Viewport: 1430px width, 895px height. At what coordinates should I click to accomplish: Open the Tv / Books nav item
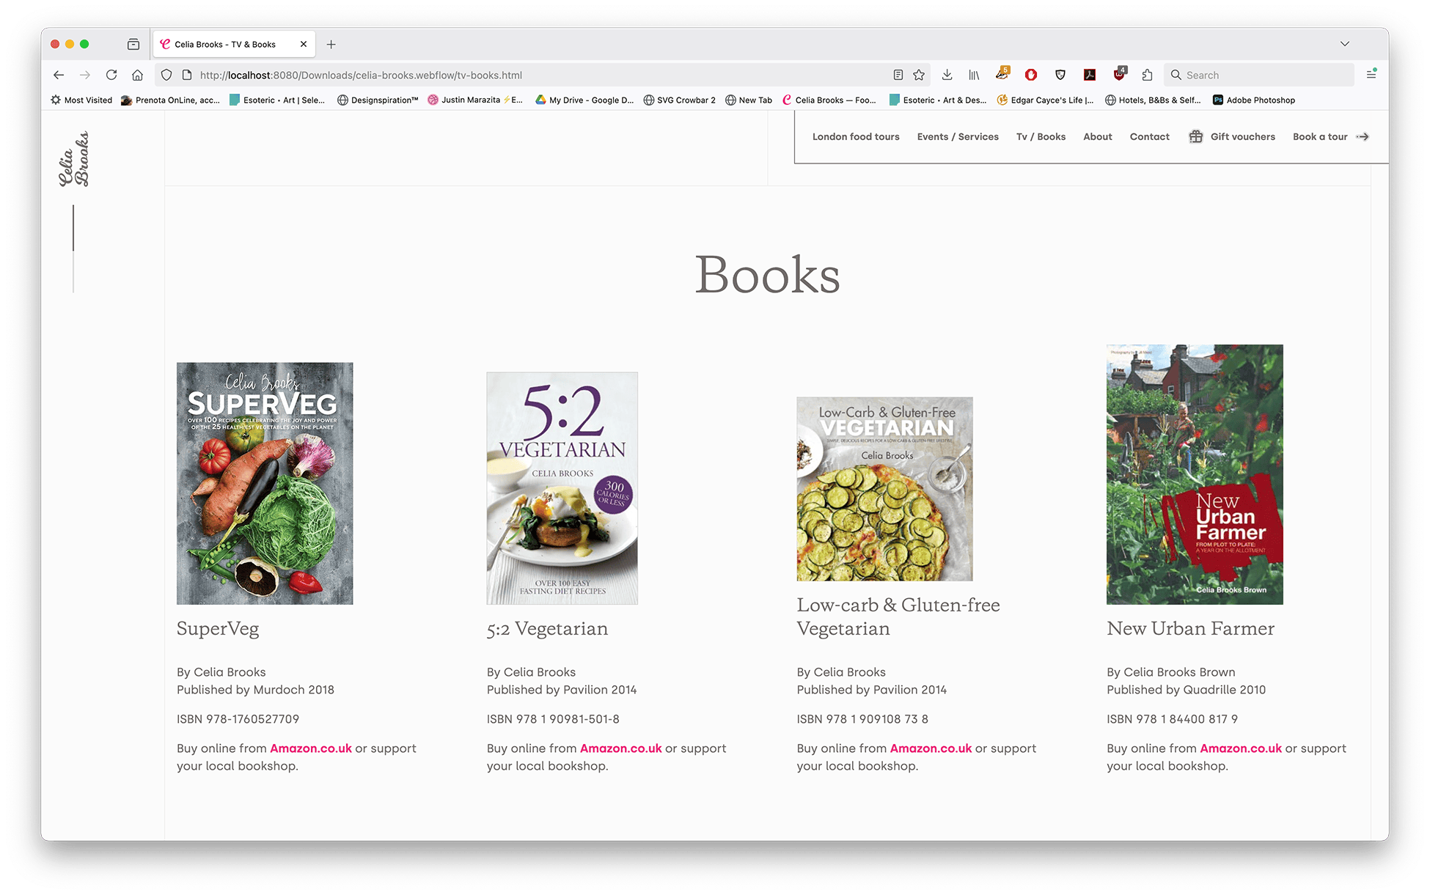[x=1041, y=136]
